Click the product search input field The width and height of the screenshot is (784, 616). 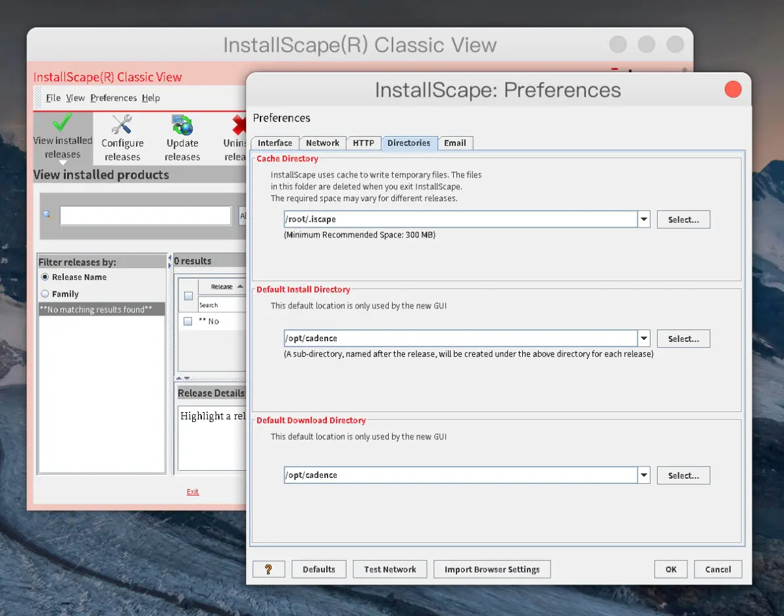pyautogui.click(x=145, y=216)
